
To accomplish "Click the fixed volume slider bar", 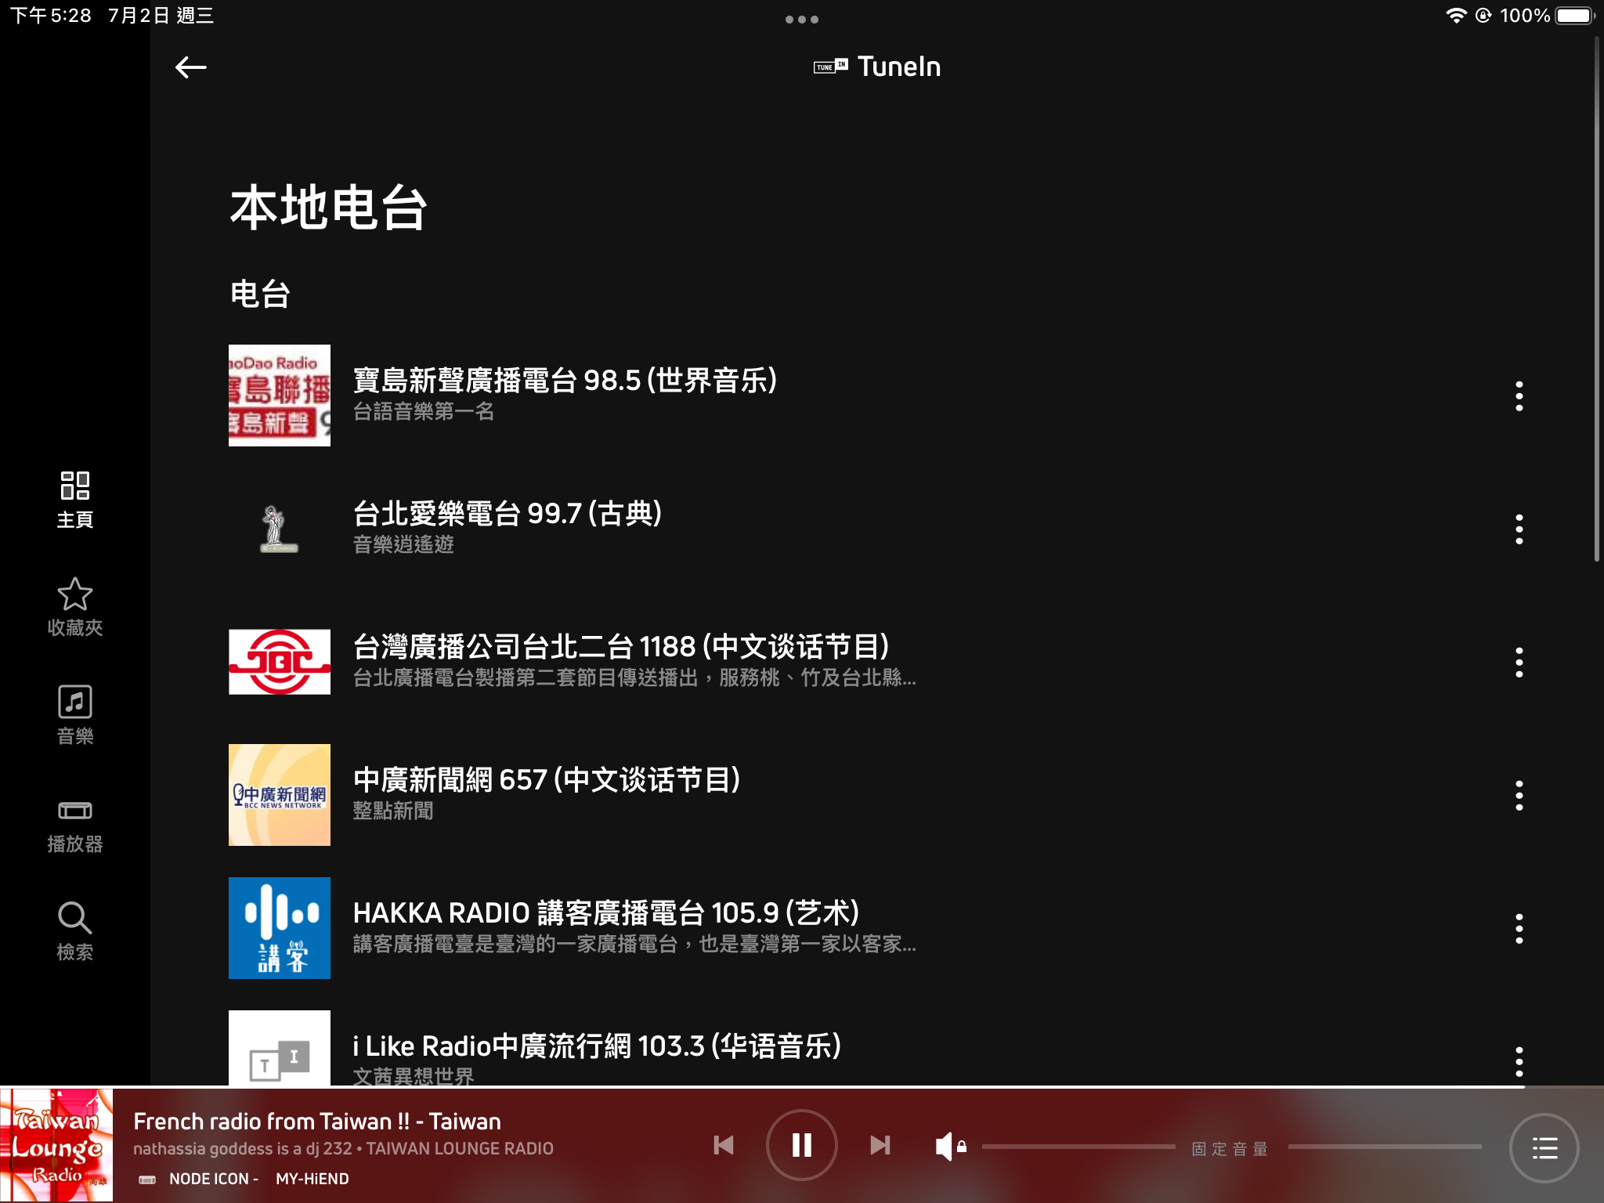I will pos(1231,1147).
